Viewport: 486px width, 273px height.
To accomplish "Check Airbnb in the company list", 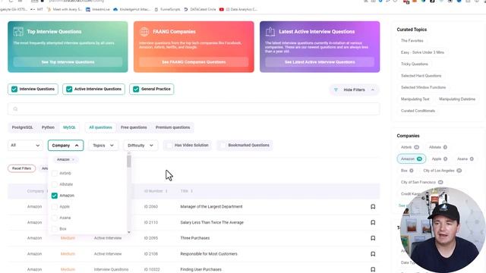I will pos(55,174).
